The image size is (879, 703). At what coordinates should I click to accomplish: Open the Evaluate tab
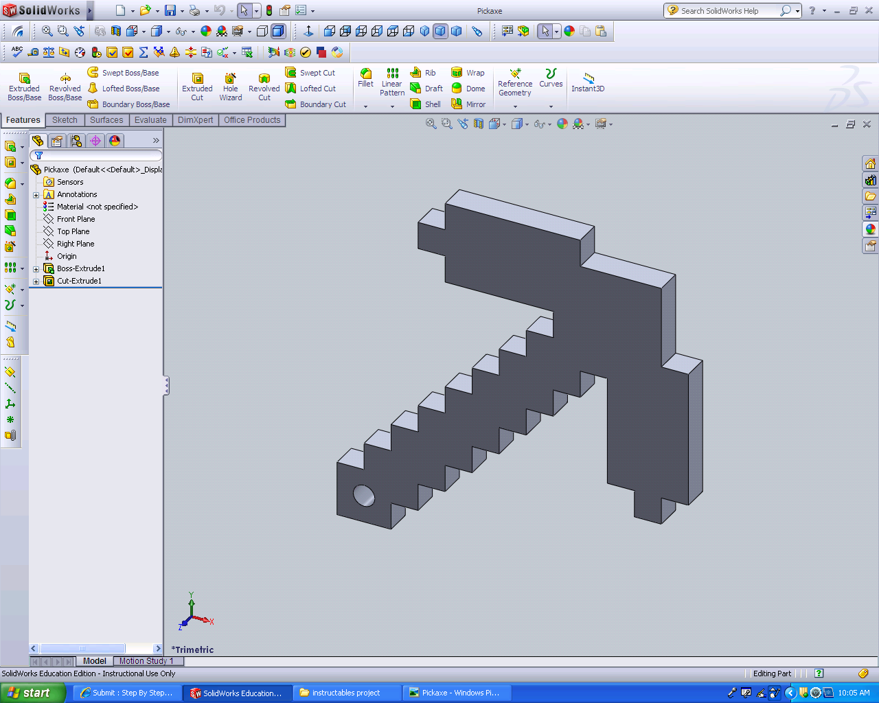150,120
